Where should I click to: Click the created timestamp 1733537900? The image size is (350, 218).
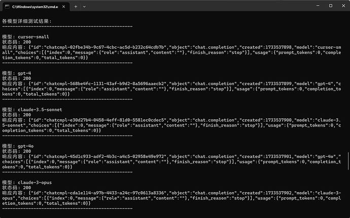(x=278, y=120)
